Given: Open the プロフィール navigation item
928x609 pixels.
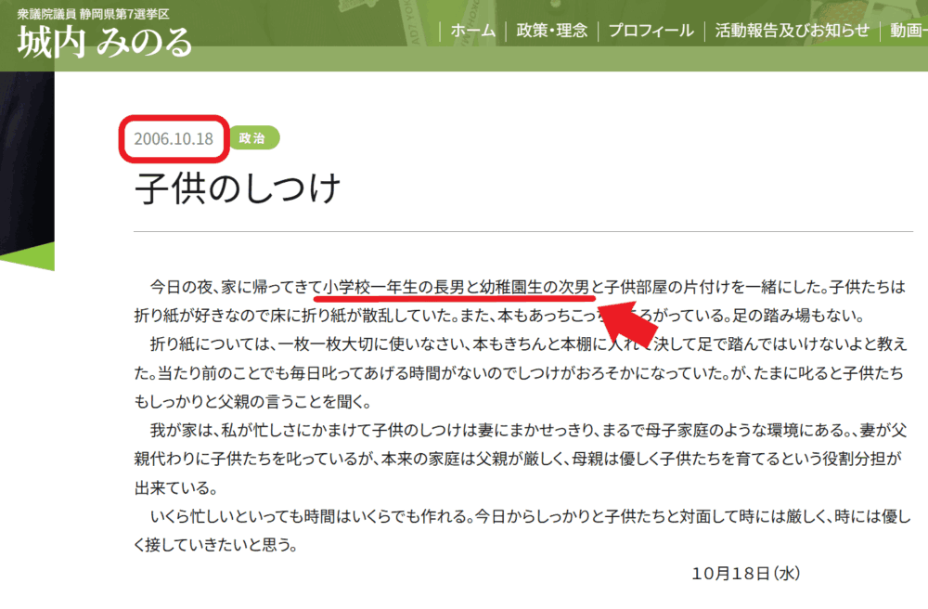Looking at the screenshot, I should coord(651,31).
